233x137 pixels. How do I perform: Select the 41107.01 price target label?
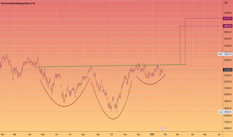(x=228, y=18)
